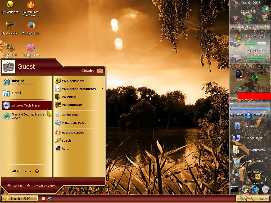271x203 pixels.
Task: Launch Typing Master desktop shortcut
Action: click(x=31, y=51)
